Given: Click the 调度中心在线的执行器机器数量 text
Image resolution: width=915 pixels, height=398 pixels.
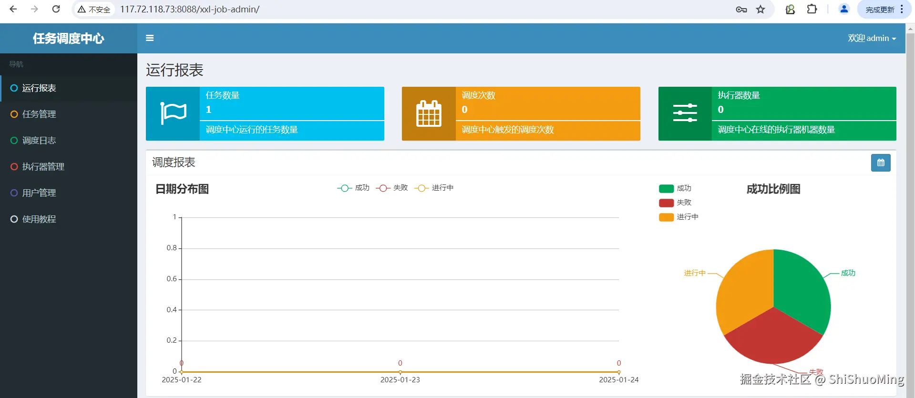Looking at the screenshot, I should coord(776,130).
